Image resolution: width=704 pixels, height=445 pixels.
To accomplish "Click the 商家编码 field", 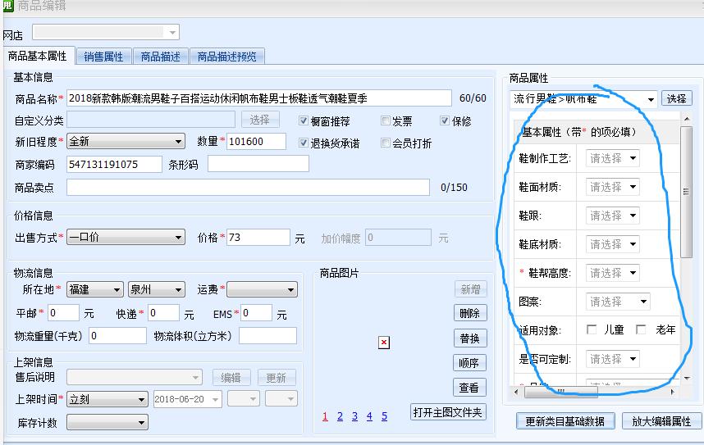I will coord(115,164).
